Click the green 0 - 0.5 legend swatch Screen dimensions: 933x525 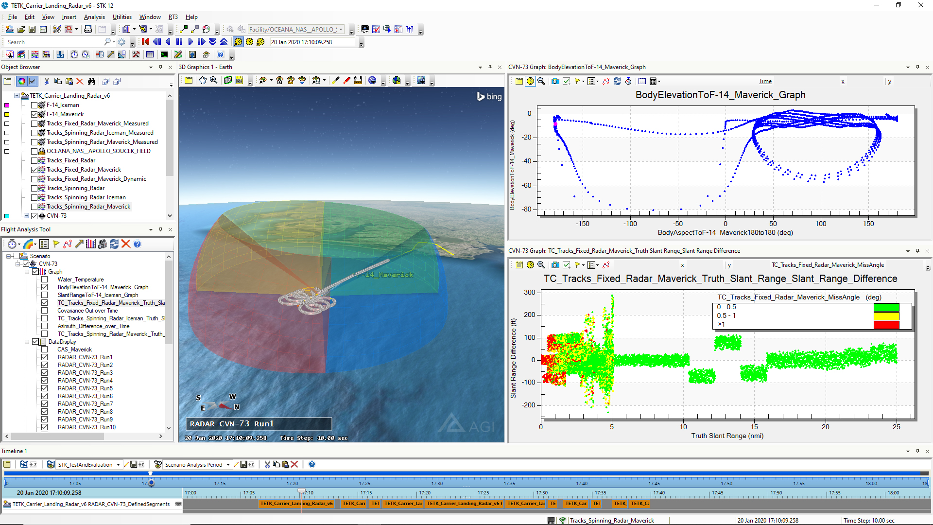click(x=886, y=307)
